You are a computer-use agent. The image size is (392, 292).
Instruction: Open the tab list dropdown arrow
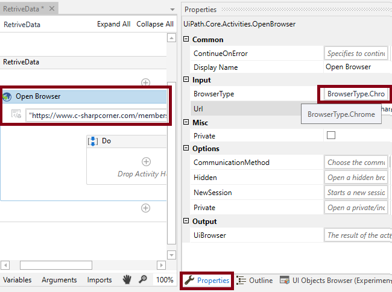172,10
